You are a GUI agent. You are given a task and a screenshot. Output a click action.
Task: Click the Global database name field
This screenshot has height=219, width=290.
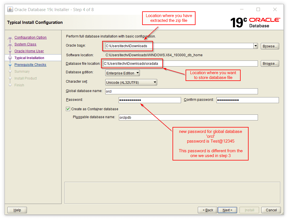tap(181, 91)
